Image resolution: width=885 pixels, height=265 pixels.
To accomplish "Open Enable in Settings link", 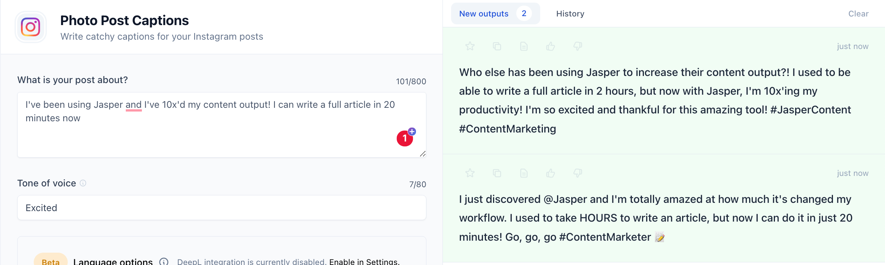I will (364, 262).
